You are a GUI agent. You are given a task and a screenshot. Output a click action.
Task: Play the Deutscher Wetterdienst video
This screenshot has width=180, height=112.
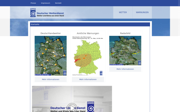(x=72, y=108)
